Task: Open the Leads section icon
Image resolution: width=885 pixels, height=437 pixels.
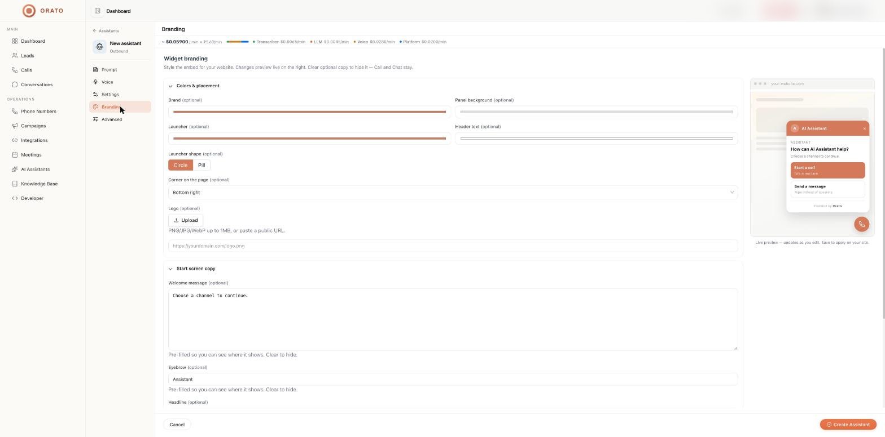Action: coord(15,56)
